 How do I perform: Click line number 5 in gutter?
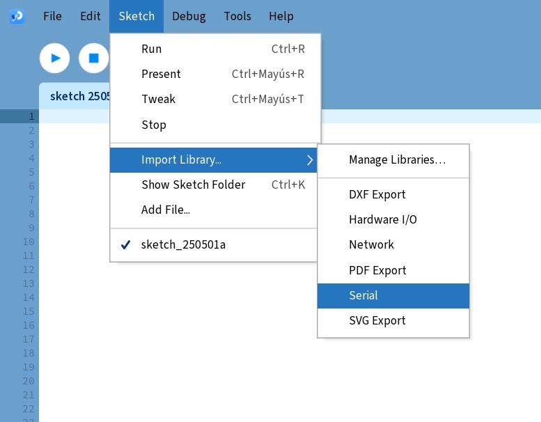(x=31, y=172)
